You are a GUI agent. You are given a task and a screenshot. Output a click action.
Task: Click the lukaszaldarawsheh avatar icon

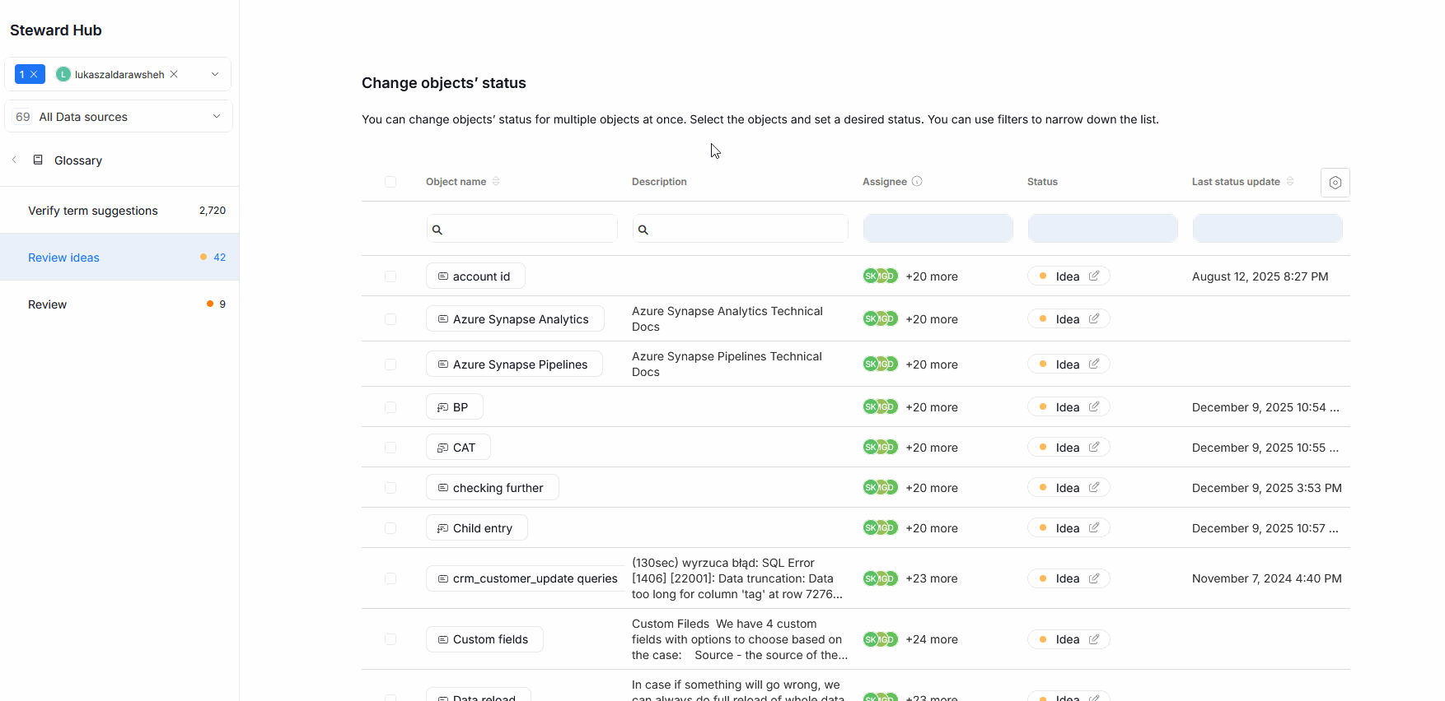pyautogui.click(x=63, y=74)
